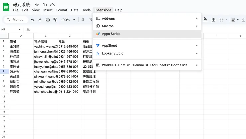Expand the Add-ons submenu arrow
246x139 pixels.
pyautogui.click(x=196, y=19)
